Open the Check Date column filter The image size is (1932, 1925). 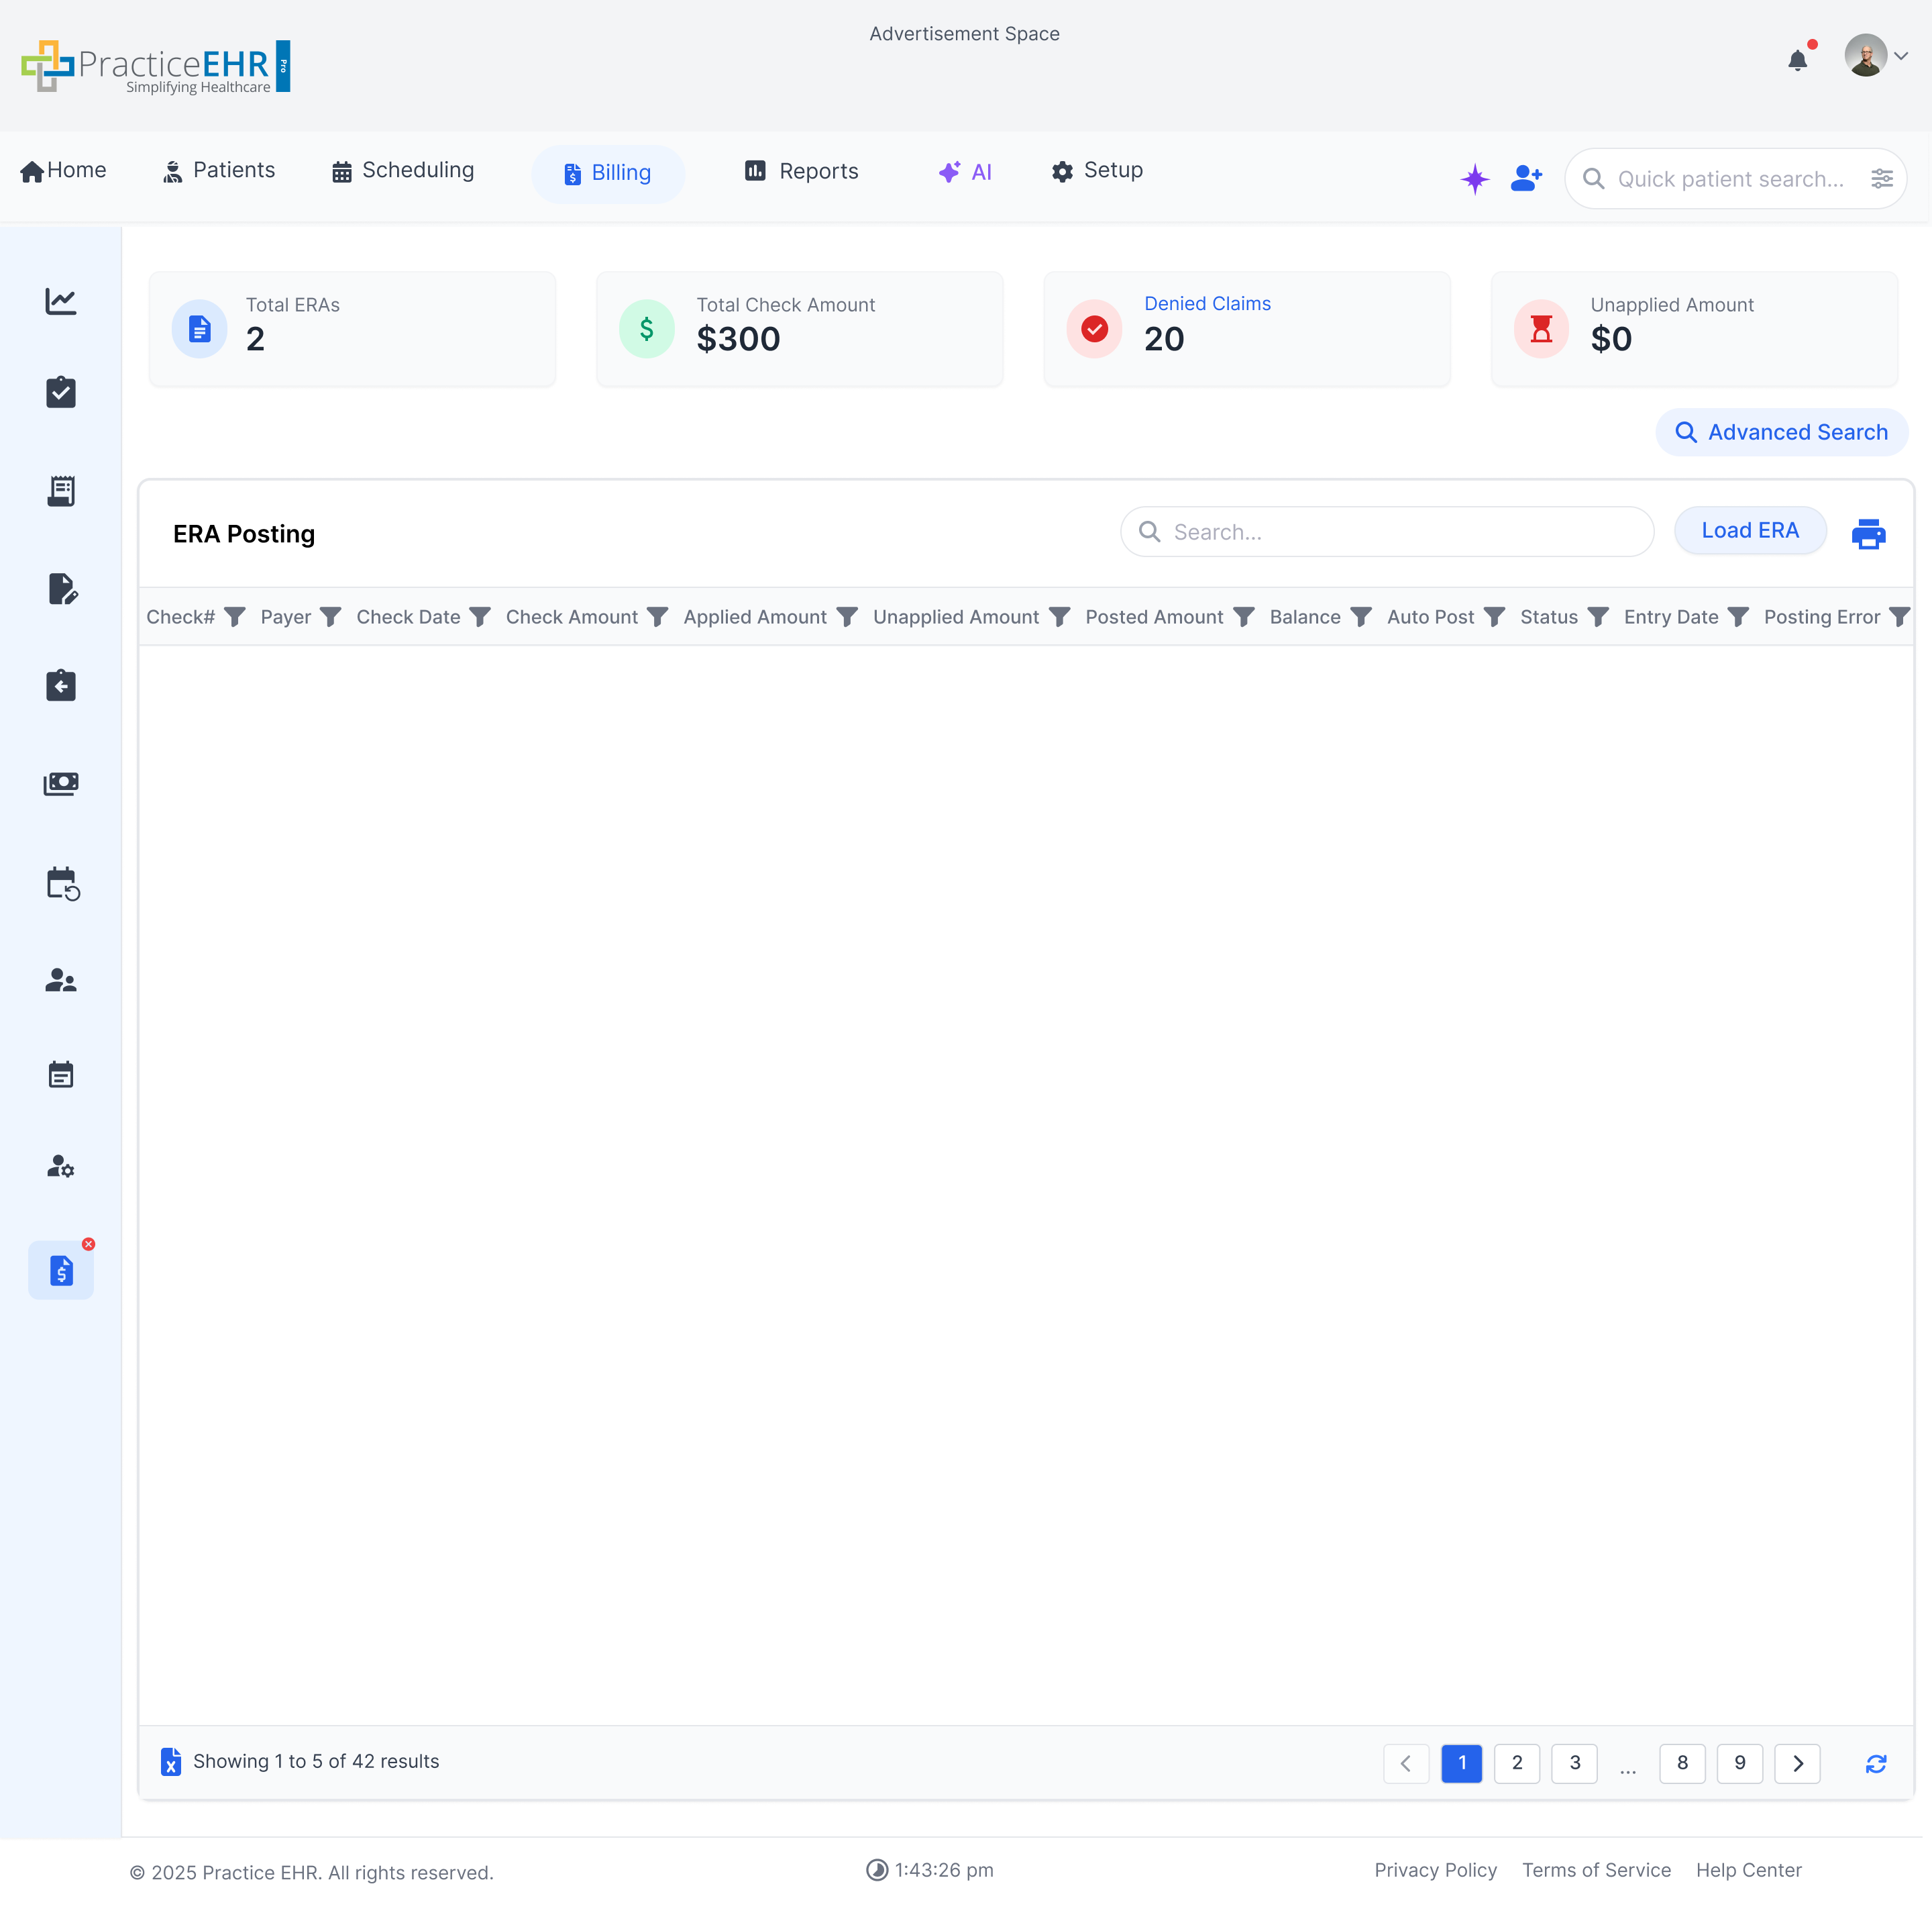click(x=480, y=618)
